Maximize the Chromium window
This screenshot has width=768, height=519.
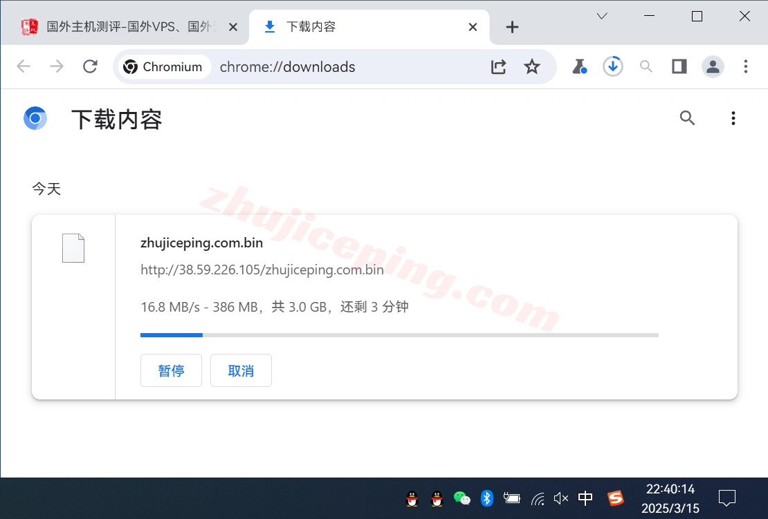point(697,16)
